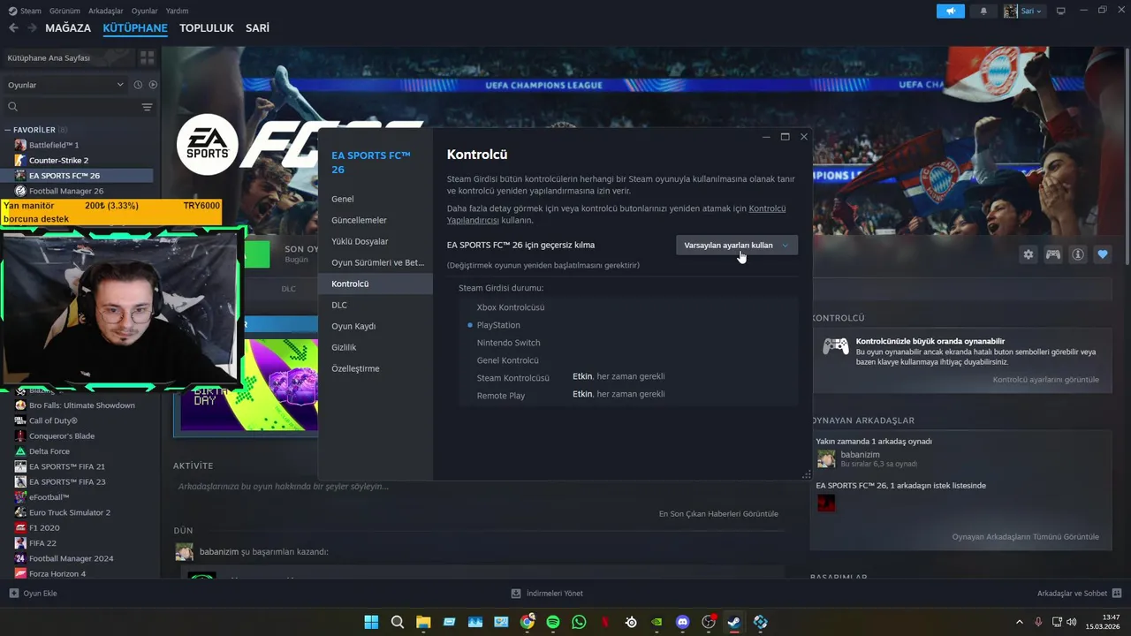This screenshot has width=1131, height=636.
Task: Open Discord from the taskbar
Action: pos(682,622)
